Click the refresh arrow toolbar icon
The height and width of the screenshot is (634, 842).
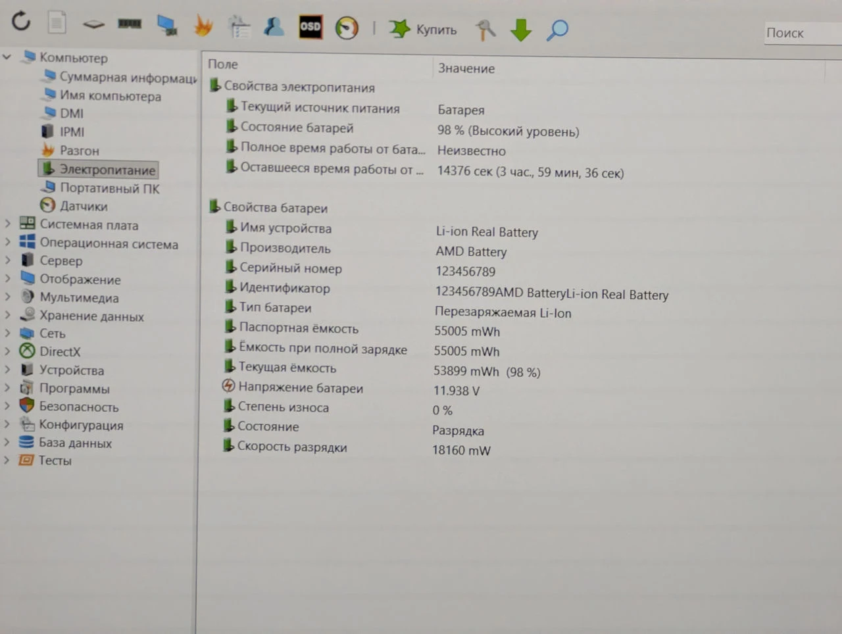tap(21, 21)
